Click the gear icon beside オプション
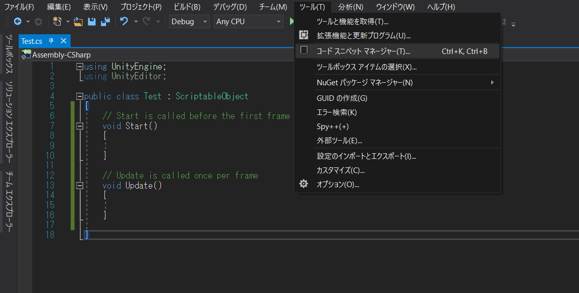This screenshot has width=579, height=293. [304, 184]
